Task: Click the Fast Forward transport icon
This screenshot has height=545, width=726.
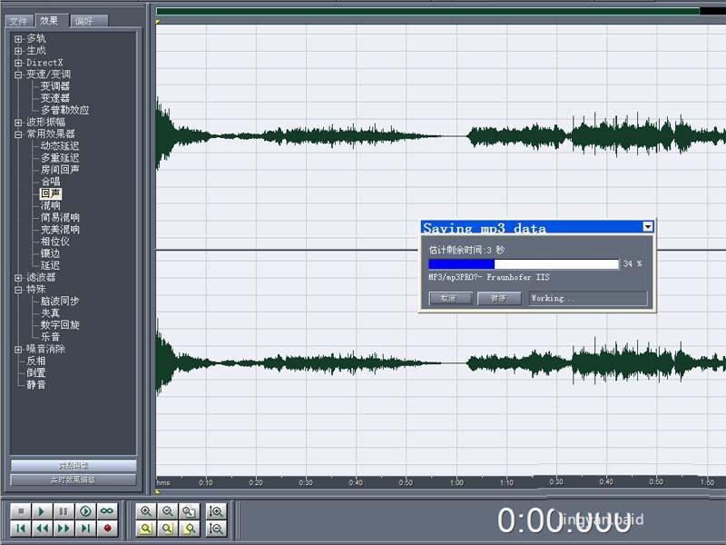Action: click(64, 529)
